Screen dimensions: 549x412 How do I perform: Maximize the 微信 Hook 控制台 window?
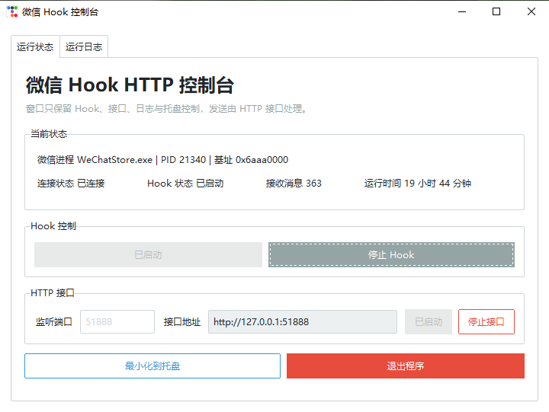tap(496, 12)
